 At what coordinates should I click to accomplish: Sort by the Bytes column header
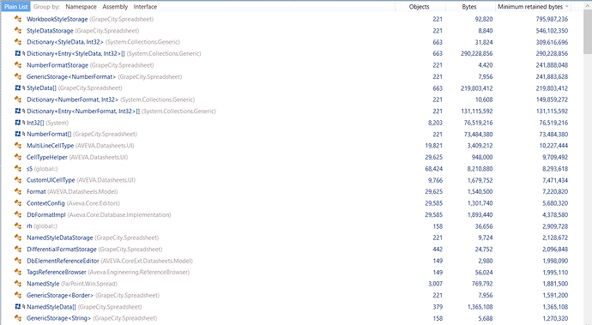469,7
